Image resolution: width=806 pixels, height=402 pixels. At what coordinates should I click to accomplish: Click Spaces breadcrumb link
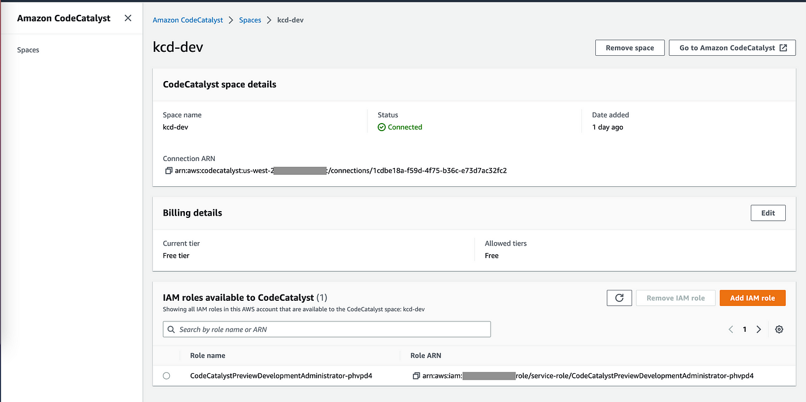[x=250, y=20]
